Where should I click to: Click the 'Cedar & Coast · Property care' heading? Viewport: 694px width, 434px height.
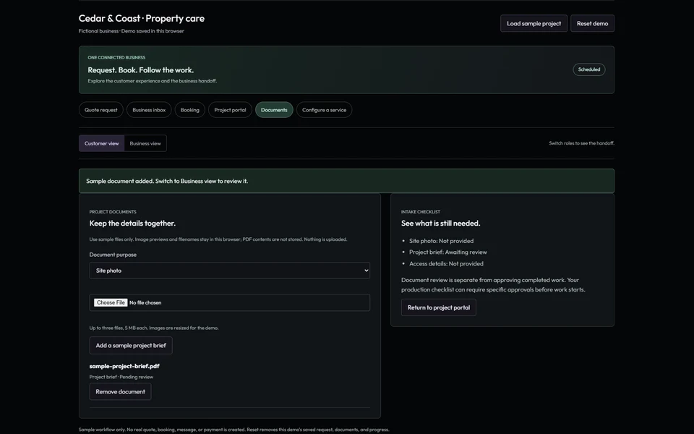[x=142, y=18]
